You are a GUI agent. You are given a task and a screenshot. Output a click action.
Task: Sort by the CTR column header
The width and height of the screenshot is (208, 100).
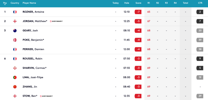(200, 3)
